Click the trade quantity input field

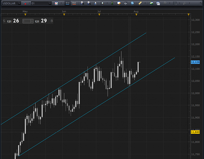26,21
